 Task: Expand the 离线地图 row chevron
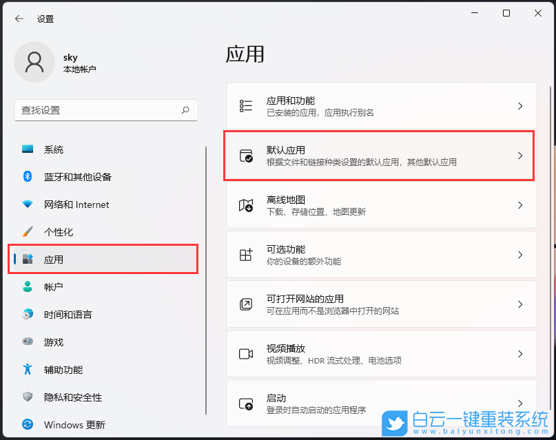click(520, 205)
